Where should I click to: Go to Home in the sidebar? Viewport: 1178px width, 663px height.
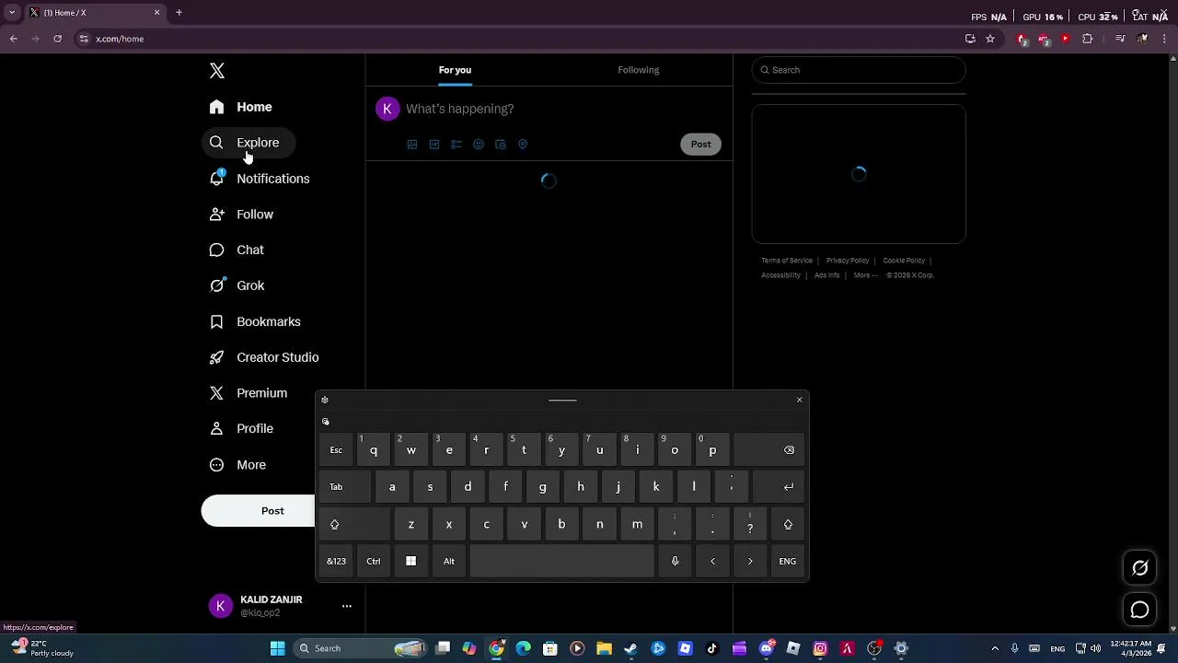click(x=241, y=107)
